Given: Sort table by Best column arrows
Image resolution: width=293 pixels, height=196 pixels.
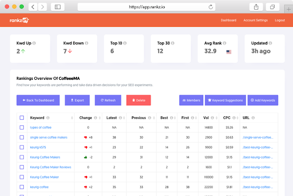Looking at the screenshot, I should pos(175,118).
